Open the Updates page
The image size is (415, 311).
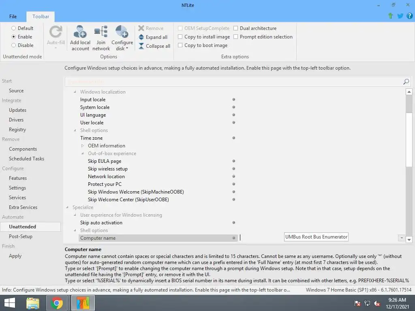pyautogui.click(x=17, y=110)
